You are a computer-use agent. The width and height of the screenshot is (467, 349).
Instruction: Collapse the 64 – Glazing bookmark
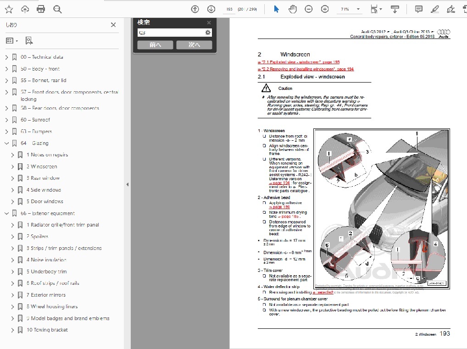click(x=6, y=143)
